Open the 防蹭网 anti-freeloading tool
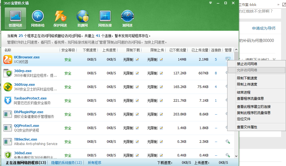Viewport: 286px width, 166px height. tap(83, 18)
